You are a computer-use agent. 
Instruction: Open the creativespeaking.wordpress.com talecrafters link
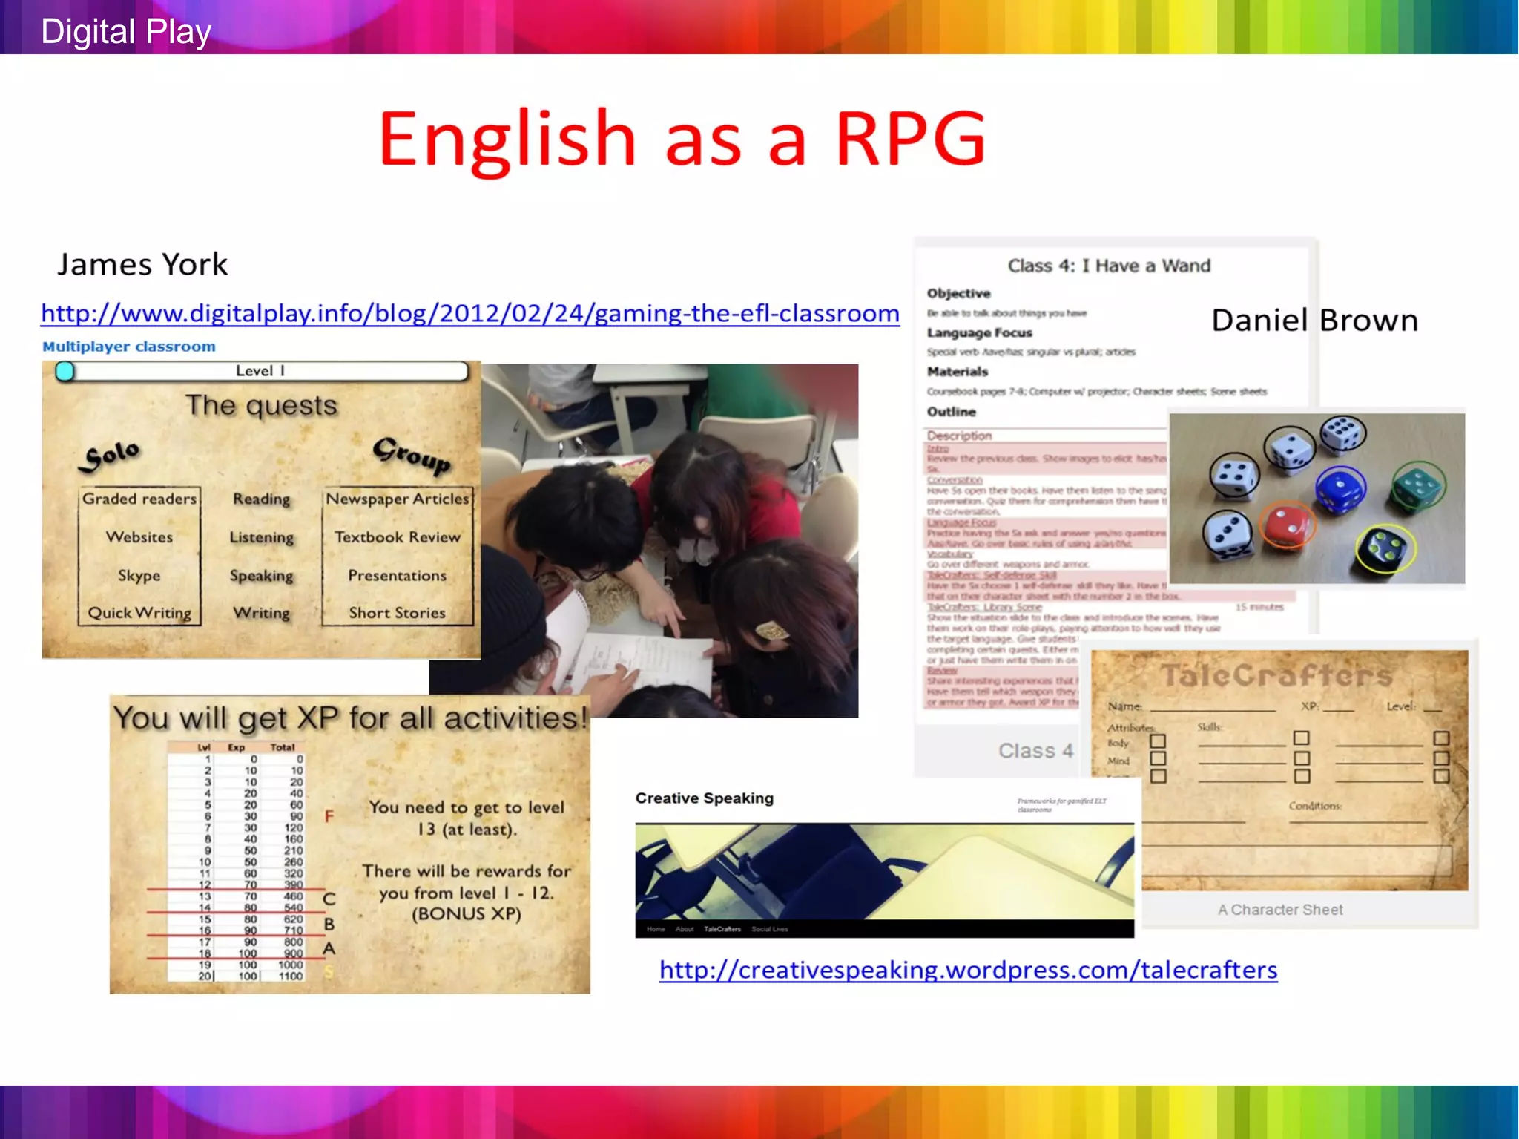click(968, 970)
